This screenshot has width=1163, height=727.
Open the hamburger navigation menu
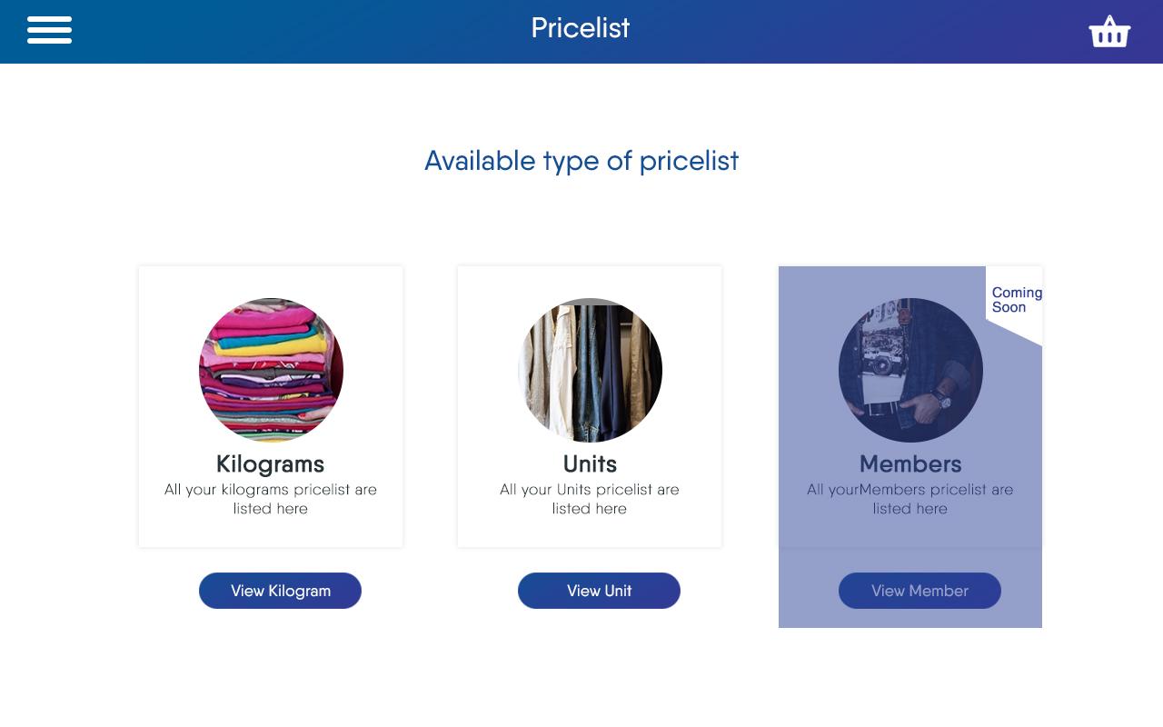click(49, 30)
